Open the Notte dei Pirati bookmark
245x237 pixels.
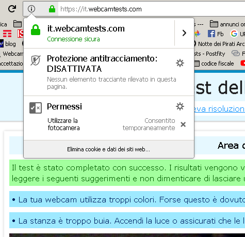[x=219, y=44]
